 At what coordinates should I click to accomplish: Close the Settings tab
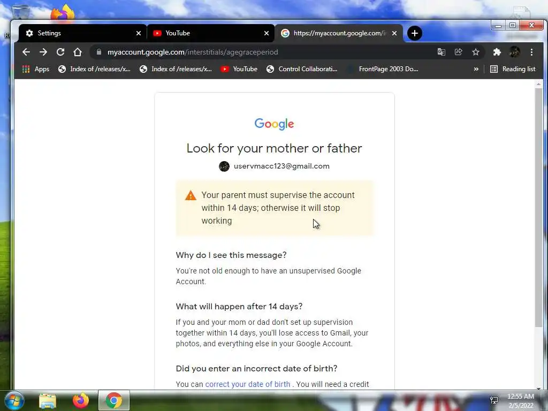click(139, 33)
